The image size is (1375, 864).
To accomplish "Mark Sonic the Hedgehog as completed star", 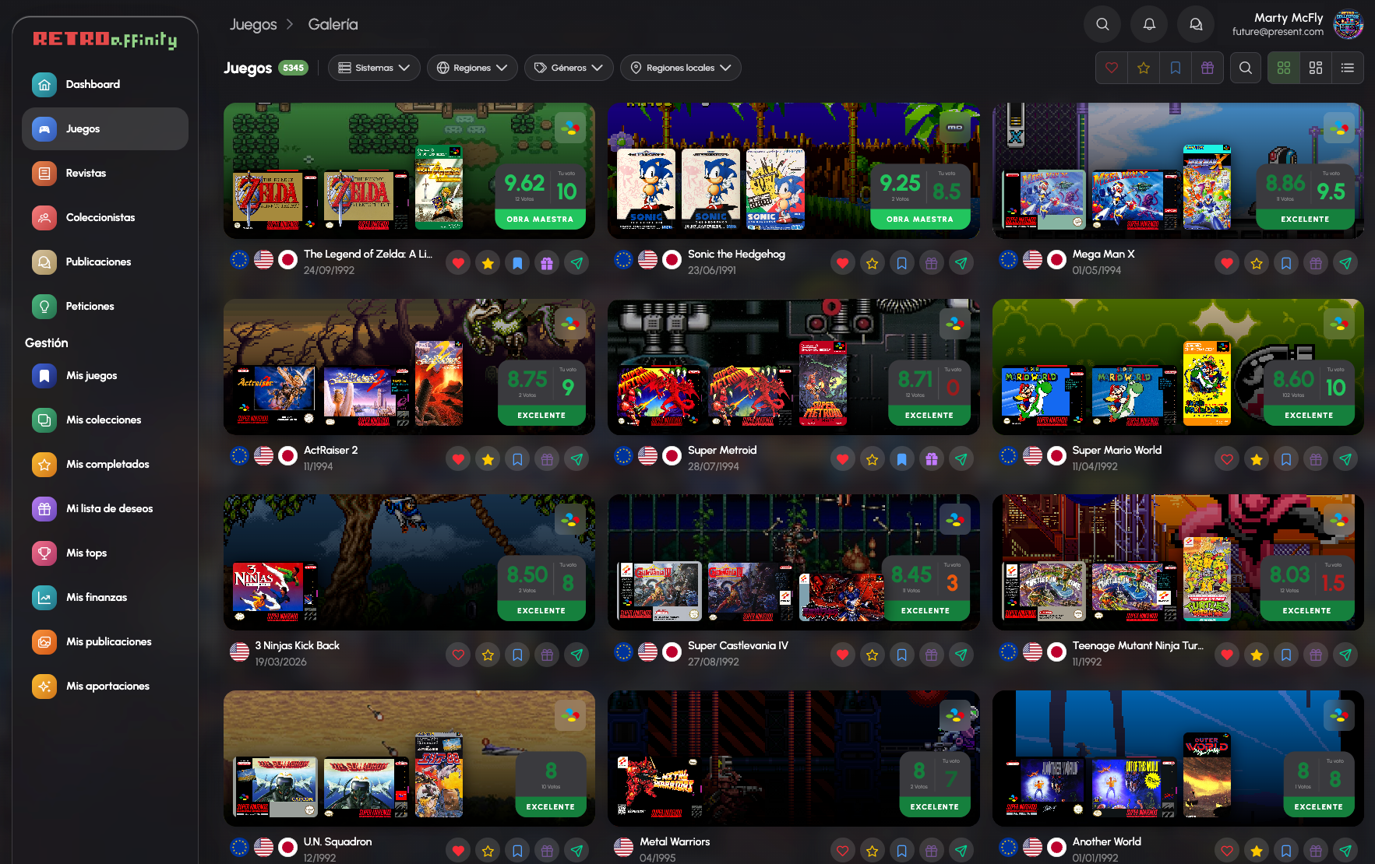I will click(x=872, y=263).
